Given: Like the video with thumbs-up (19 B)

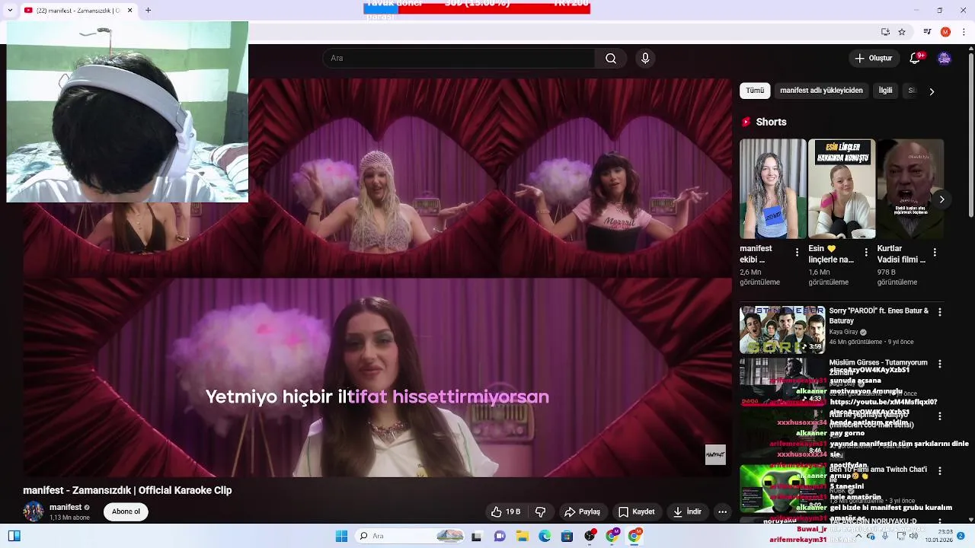Looking at the screenshot, I should point(505,512).
